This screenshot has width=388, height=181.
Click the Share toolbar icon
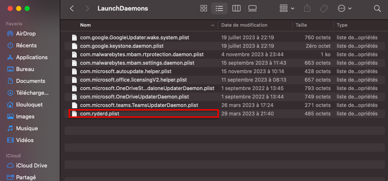point(308,8)
